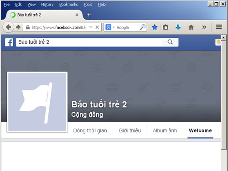The image size is (228, 171).
Task: Click the browser search magnifier icon
Action: click(x=143, y=27)
